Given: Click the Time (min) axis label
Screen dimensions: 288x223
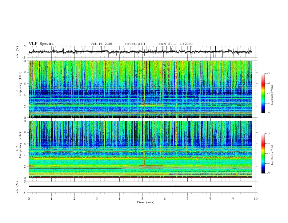Looking at the screenshot, I should point(145,202).
